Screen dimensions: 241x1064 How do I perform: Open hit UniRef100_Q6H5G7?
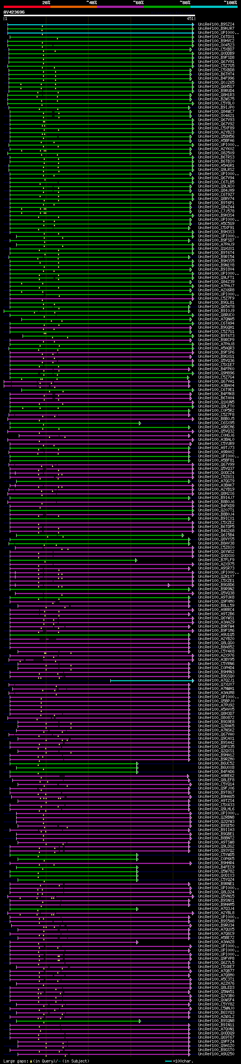216,87
